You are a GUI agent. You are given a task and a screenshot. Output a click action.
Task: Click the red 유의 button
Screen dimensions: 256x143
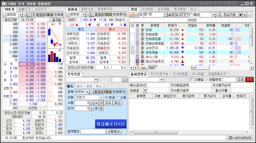(x=249, y=79)
